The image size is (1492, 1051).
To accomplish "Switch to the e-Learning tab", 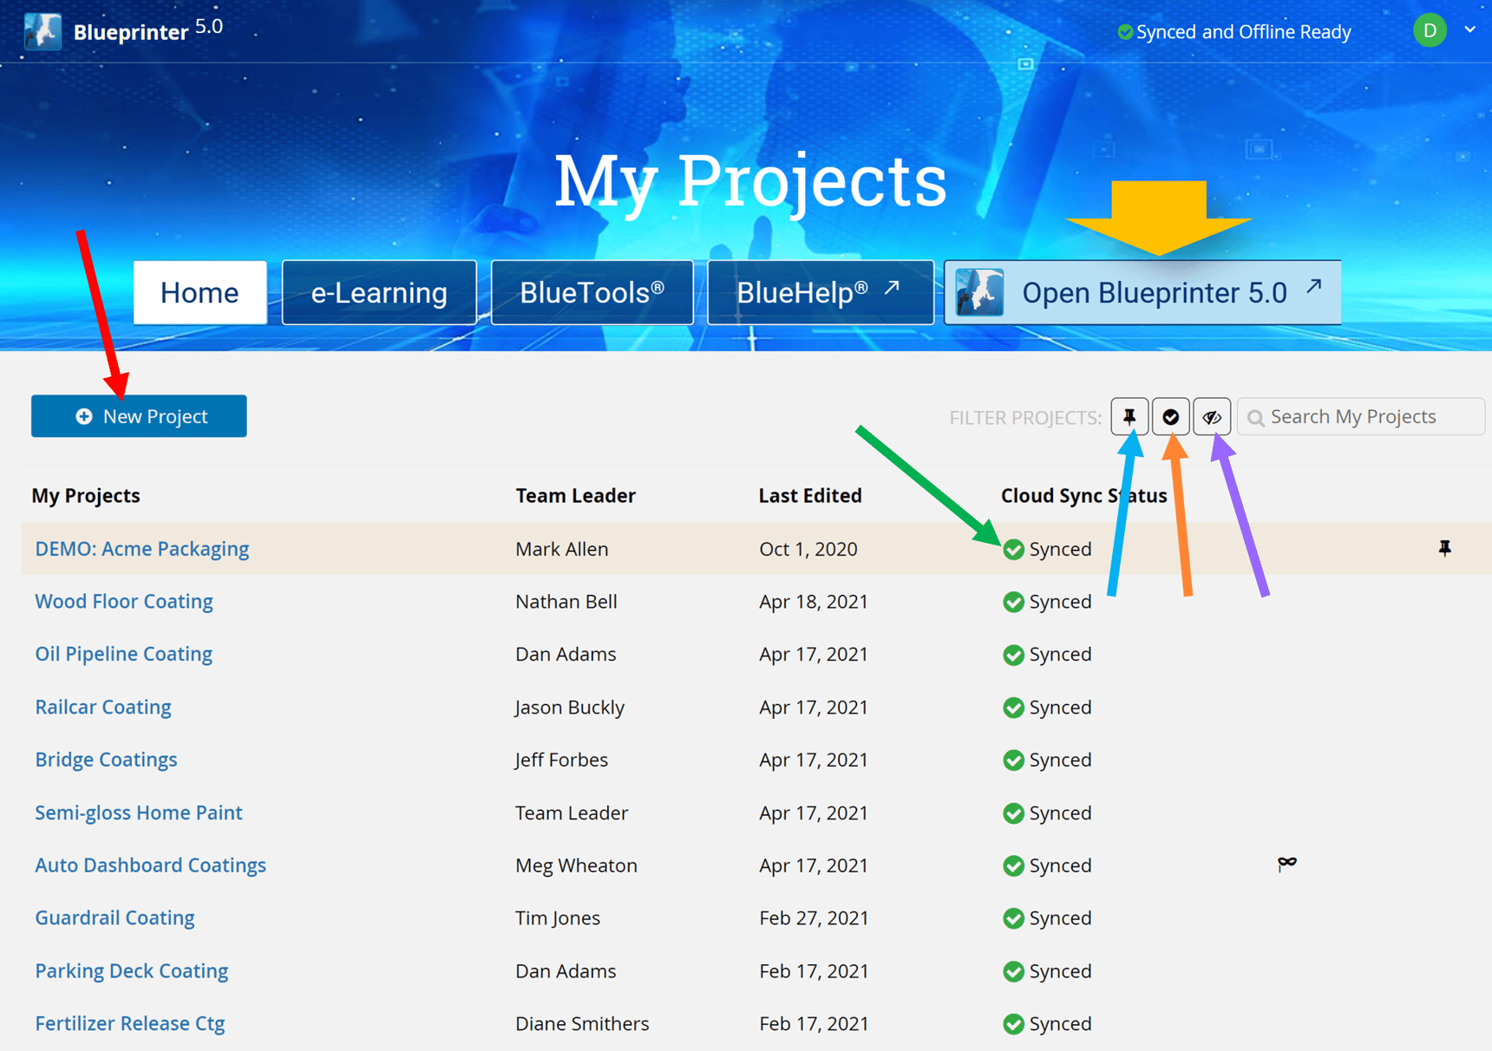I will coord(379,292).
